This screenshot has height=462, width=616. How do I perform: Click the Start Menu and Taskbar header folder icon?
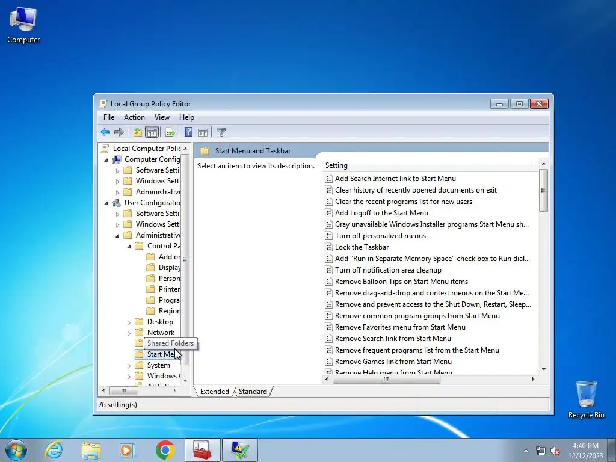click(205, 151)
